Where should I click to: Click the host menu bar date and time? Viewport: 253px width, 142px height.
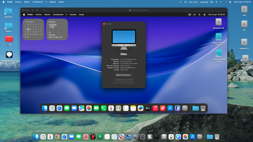242,2
